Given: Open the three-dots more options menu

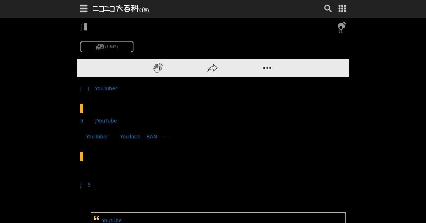Looking at the screenshot, I should [267, 68].
